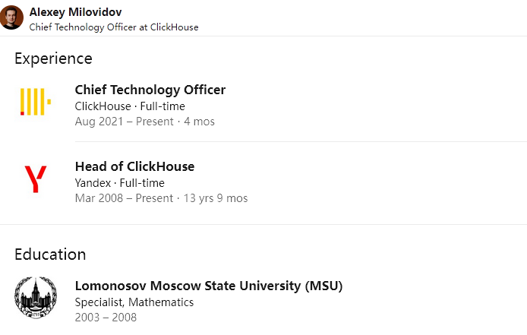This screenshot has height=335, width=527.
Task: Click the 2003 – 2008 education years
Action: [x=106, y=318]
